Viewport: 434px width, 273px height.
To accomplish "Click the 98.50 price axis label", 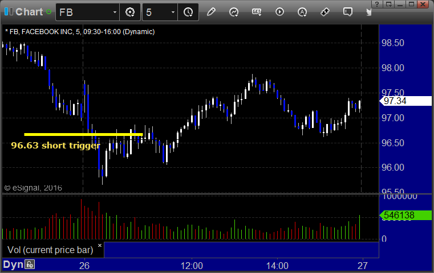I will point(393,43).
